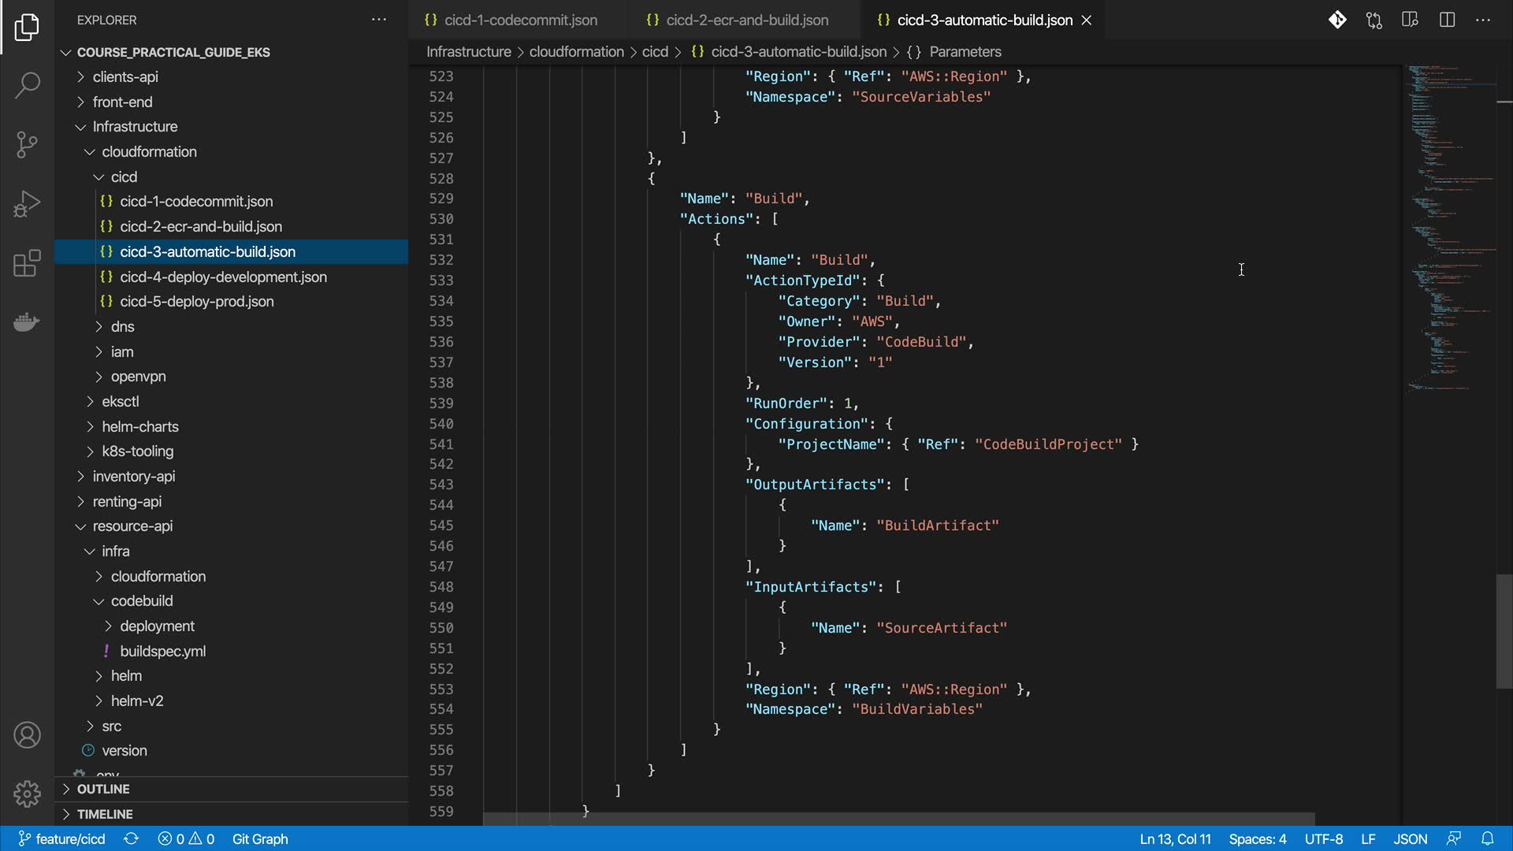Switch to cicd-2-ecr-and-build.json tab

[746, 20]
